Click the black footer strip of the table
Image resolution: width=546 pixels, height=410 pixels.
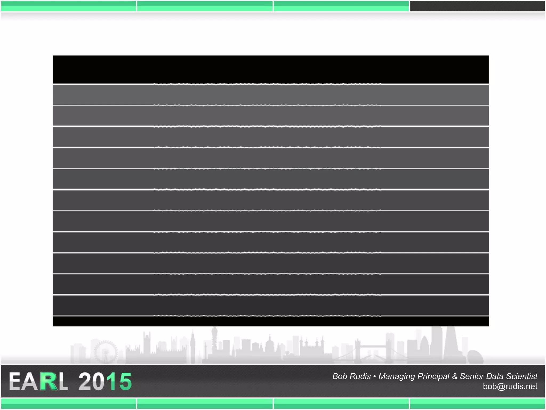(271, 322)
